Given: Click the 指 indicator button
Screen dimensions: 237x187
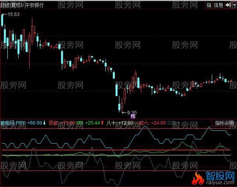Looking at the screenshot, I should pos(209,5).
